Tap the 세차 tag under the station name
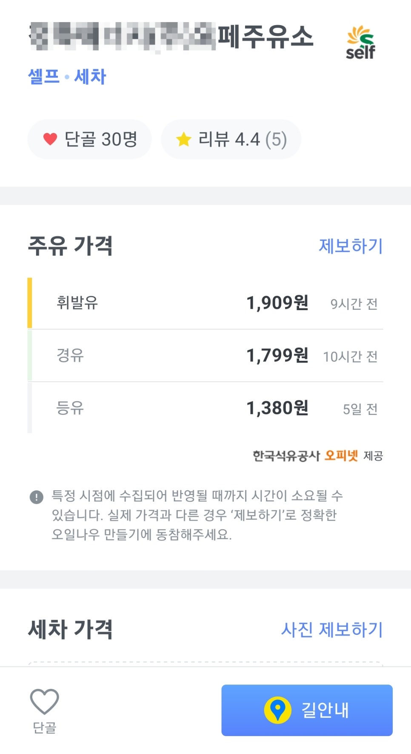This screenshot has width=411, height=754. 90,77
